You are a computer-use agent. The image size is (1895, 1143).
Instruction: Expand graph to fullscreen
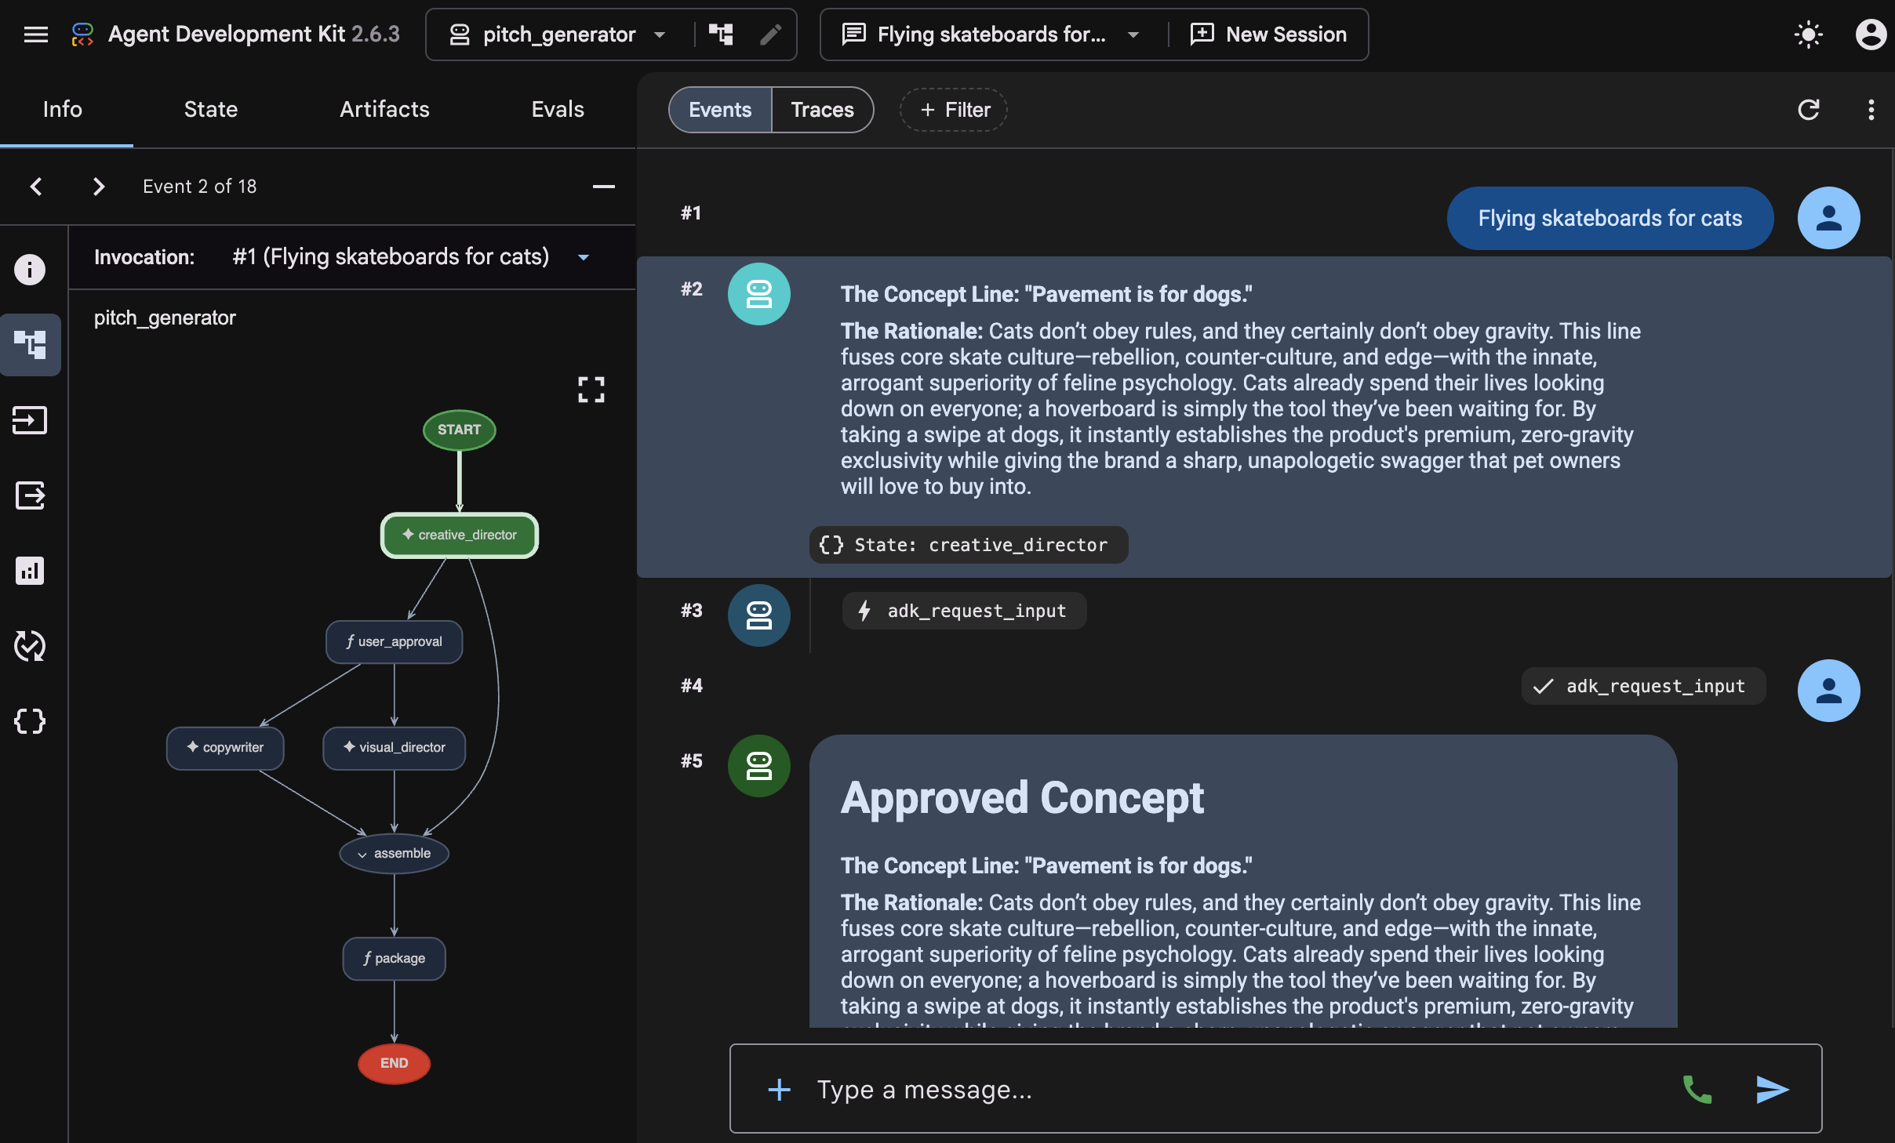591,390
